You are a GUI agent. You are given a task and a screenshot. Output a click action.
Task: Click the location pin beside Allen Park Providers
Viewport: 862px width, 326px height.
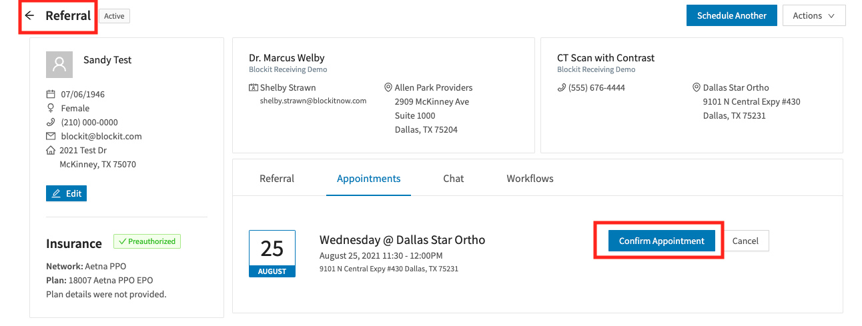click(388, 87)
